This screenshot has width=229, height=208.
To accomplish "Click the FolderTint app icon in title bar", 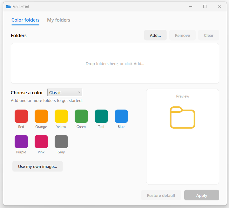I will (8, 7).
